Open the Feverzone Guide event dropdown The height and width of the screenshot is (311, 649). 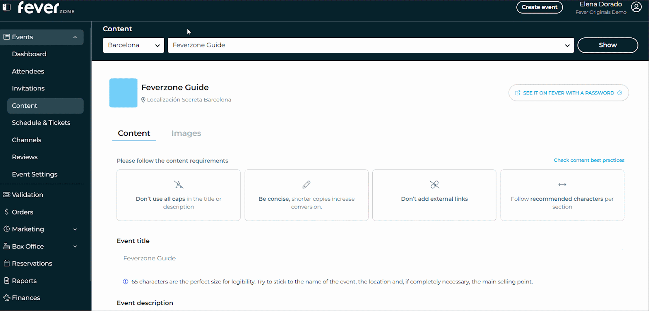(370, 45)
